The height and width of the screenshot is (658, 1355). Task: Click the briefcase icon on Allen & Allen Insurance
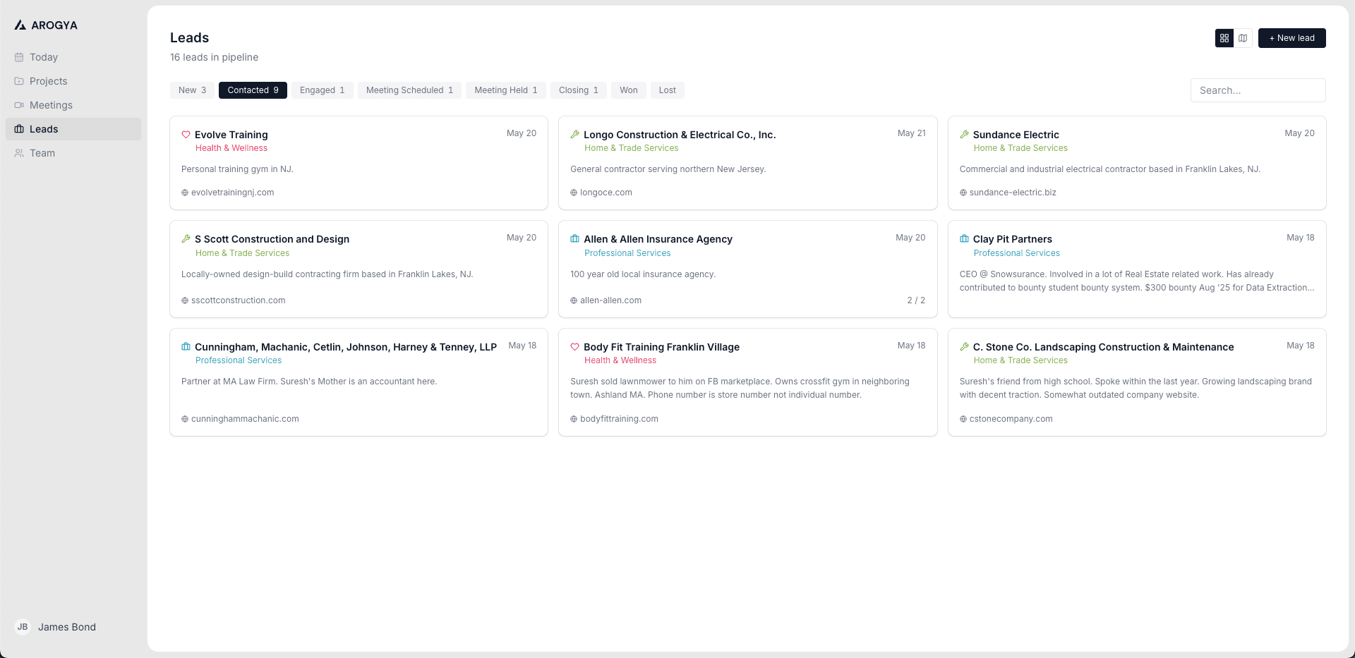[x=574, y=239]
